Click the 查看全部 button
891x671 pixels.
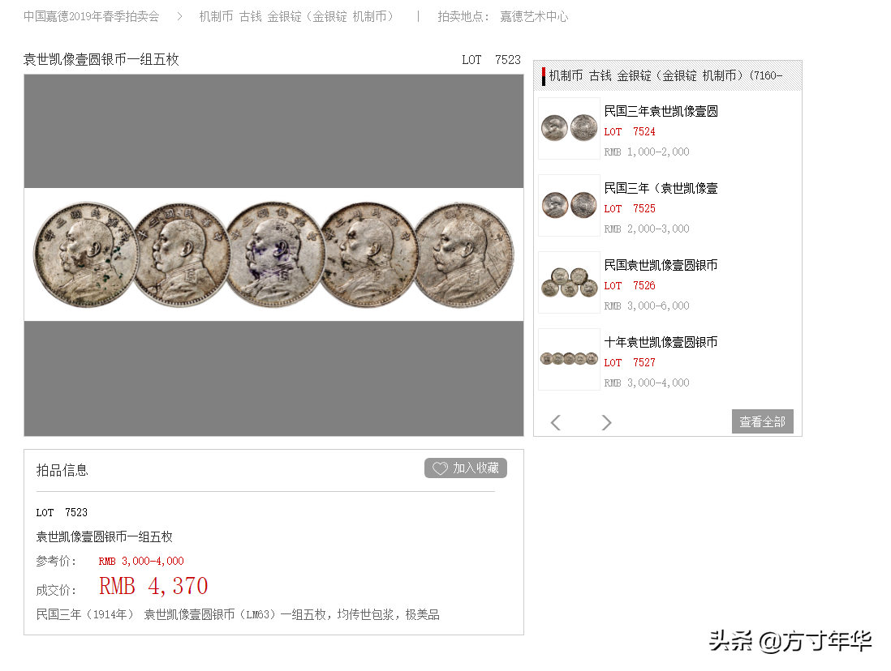[762, 421]
